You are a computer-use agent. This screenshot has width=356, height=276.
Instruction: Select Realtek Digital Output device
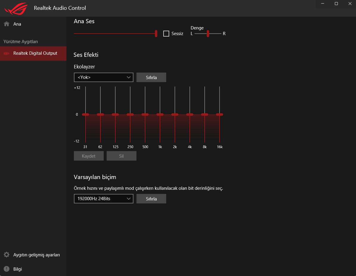(x=33, y=54)
